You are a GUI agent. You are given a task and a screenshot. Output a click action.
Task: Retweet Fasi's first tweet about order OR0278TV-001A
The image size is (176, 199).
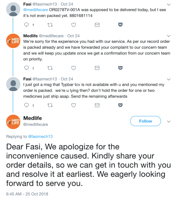[x=50, y=25]
